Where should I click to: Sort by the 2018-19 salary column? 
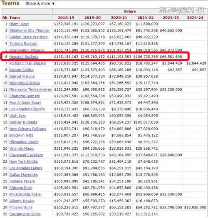coord(66,17)
